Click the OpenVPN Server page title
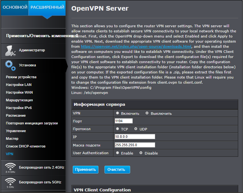 (x=100, y=8)
